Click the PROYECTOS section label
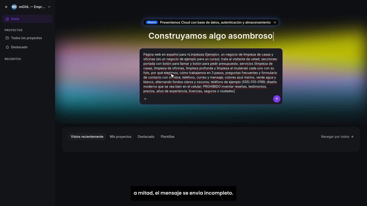This screenshot has width=367, height=206. point(14,30)
